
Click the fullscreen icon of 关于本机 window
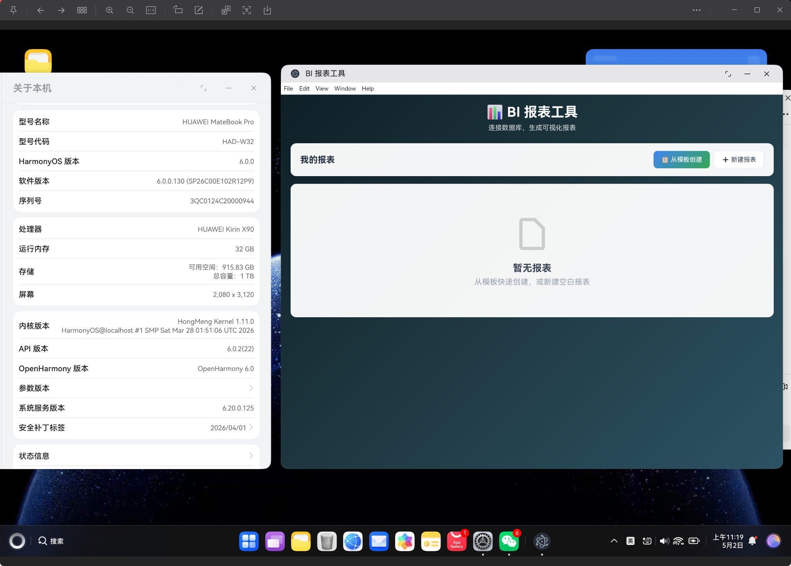point(204,88)
